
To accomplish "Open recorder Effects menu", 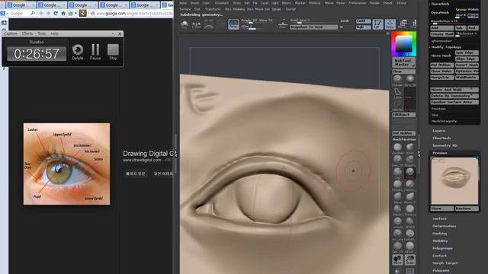I will point(27,33).
